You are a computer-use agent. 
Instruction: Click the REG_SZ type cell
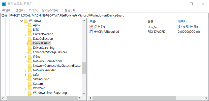[x=153, y=27]
